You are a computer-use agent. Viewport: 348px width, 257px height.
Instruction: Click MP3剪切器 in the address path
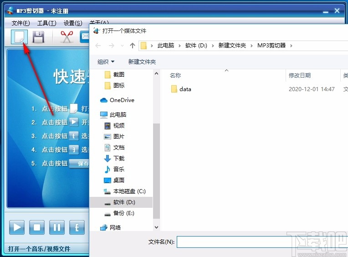271,46
